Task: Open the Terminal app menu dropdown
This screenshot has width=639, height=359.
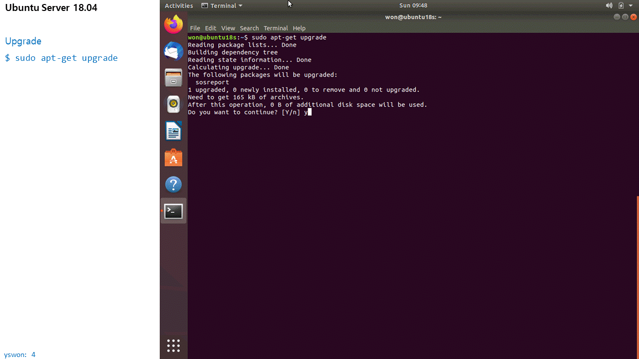Action: [x=222, y=5]
